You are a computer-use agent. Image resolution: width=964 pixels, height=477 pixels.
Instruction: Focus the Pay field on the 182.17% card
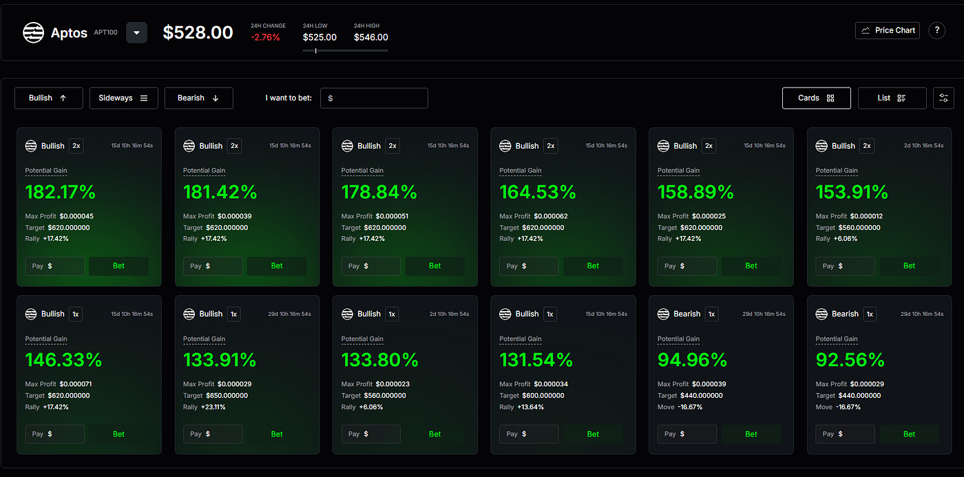click(55, 266)
